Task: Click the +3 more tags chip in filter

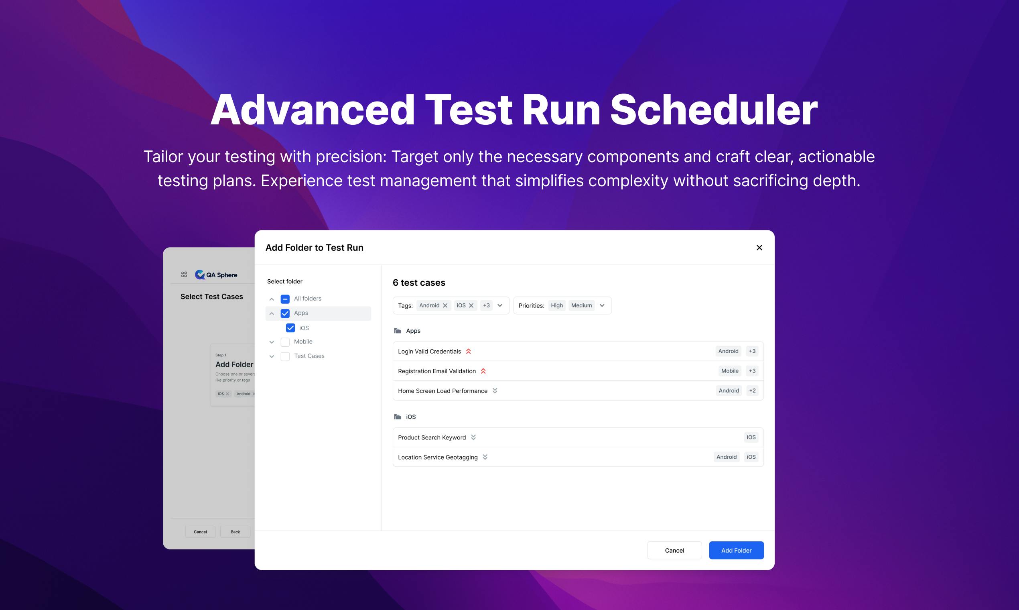Action: click(486, 305)
